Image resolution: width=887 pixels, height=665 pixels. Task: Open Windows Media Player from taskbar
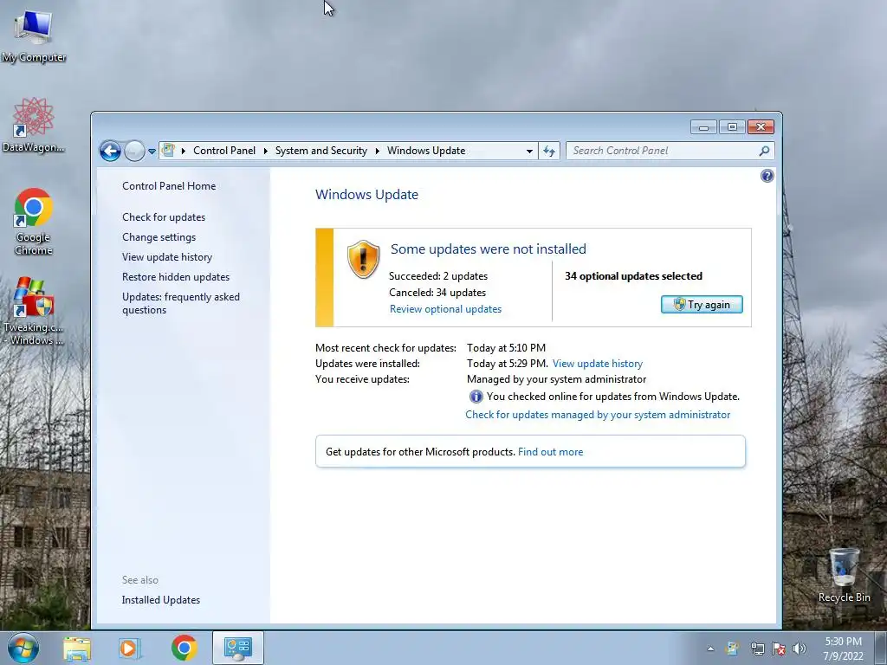pos(130,648)
